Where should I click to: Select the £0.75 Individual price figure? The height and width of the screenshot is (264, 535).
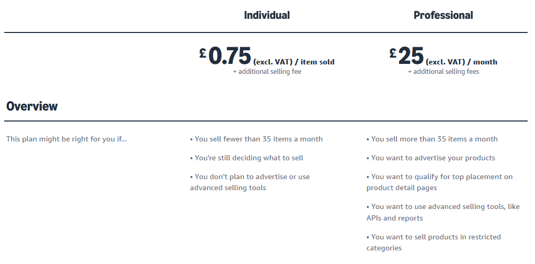(230, 56)
